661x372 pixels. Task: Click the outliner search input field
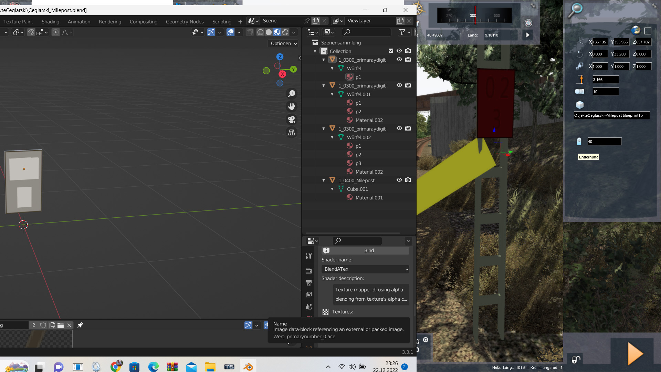[367, 32]
